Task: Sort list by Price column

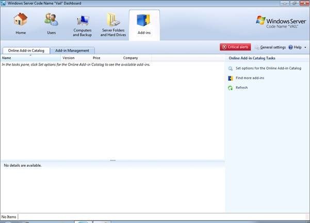Action: coord(106,58)
